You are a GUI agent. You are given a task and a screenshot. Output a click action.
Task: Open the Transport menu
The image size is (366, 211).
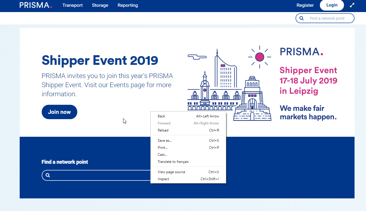(73, 5)
